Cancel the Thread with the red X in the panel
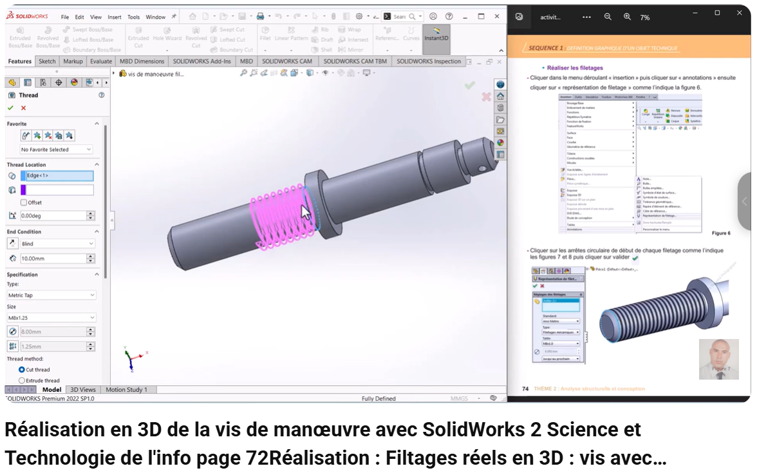Image resolution: width=757 pixels, height=475 pixels. pos(23,108)
